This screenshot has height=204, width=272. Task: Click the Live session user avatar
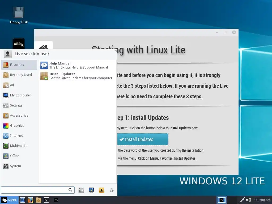point(8,54)
